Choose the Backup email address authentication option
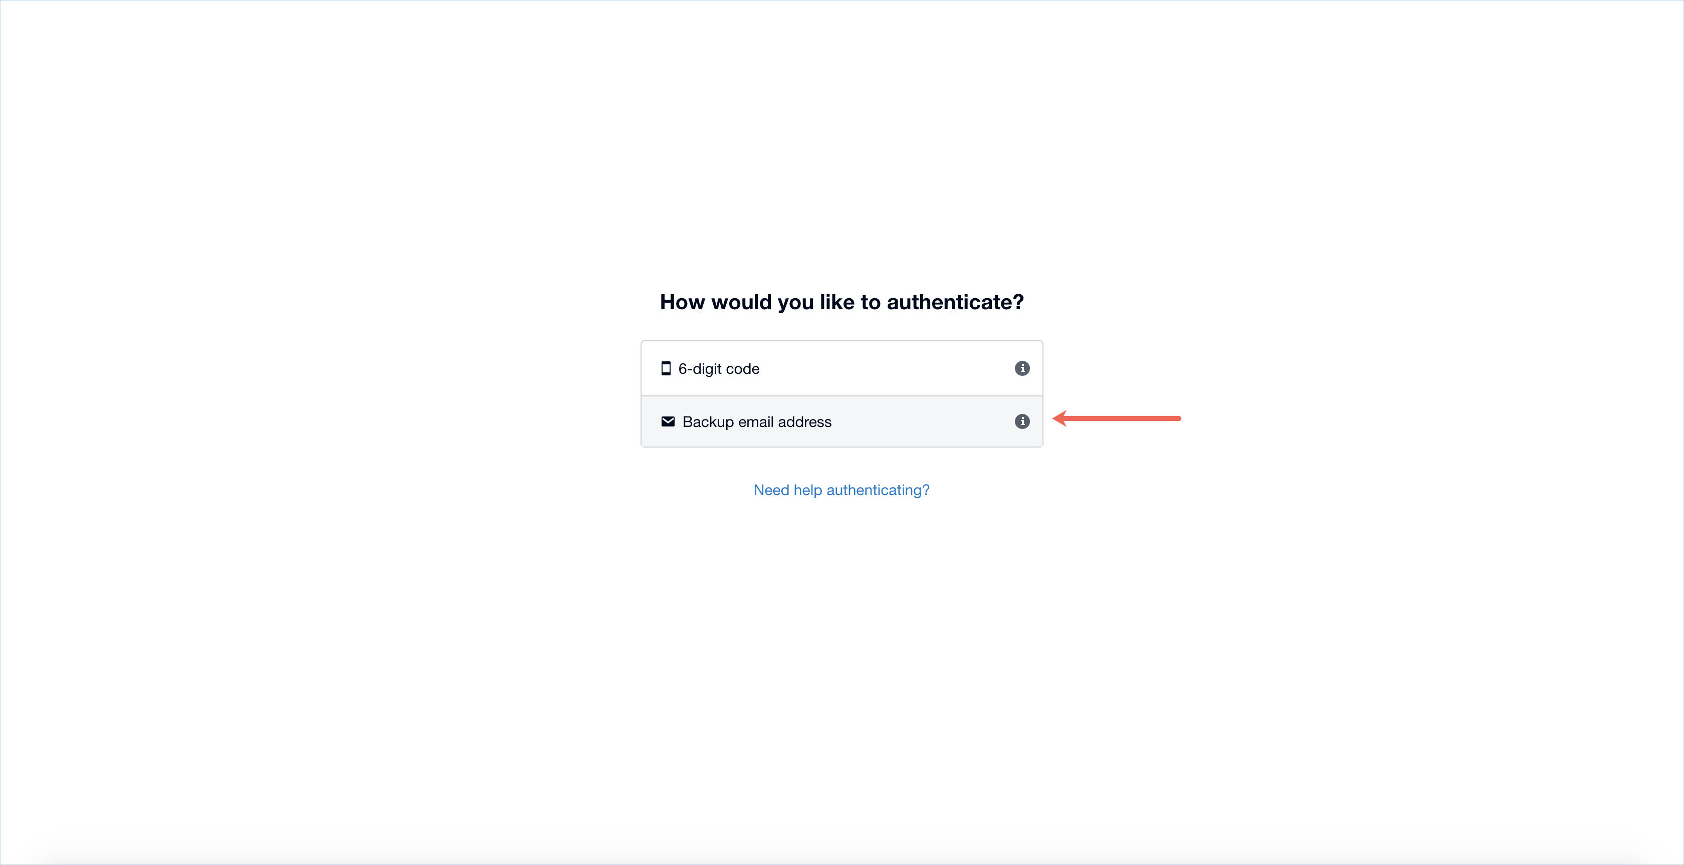 (x=841, y=421)
